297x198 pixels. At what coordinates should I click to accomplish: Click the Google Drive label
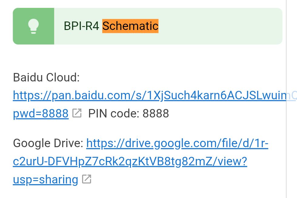tap(48, 144)
